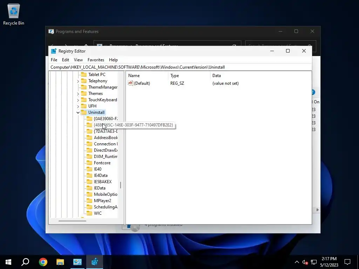Select the IEData folder icon
This screenshot has width=359, height=269.
pyautogui.click(x=89, y=188)
